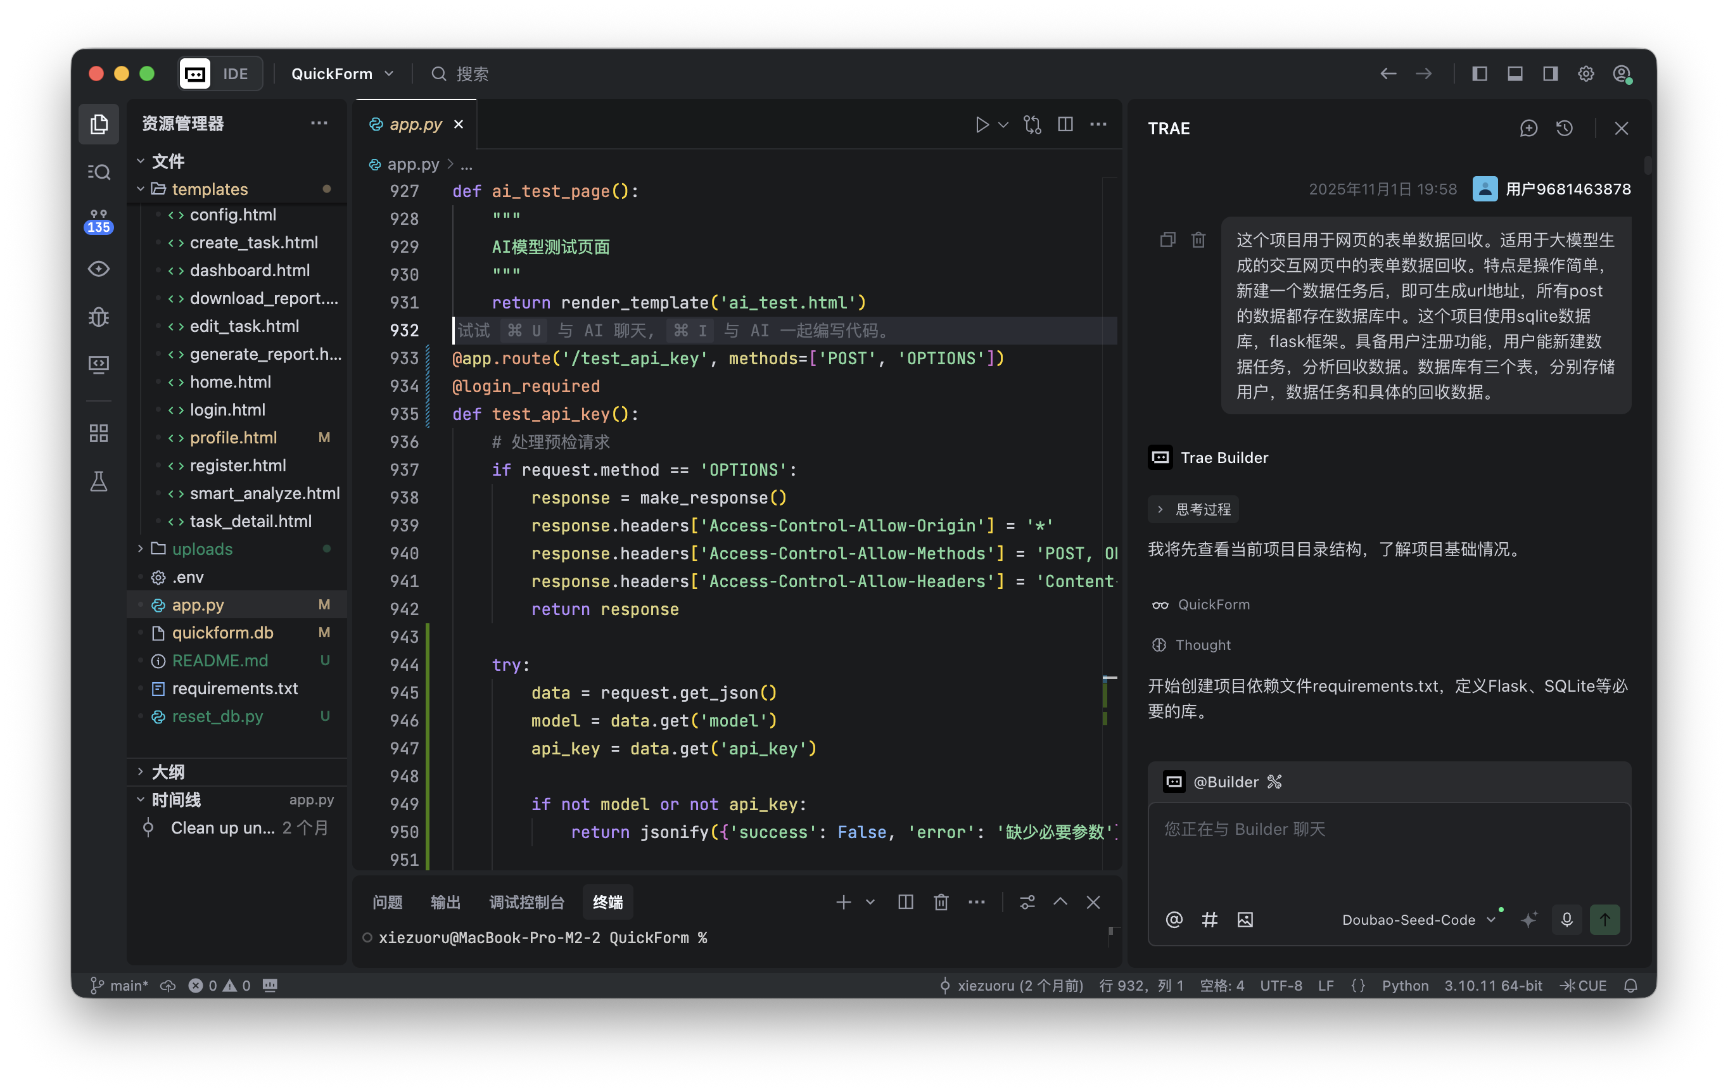Delete the user message with trash icon
Viewport: 1728px width, 1092px height.
coord(1198,239)
